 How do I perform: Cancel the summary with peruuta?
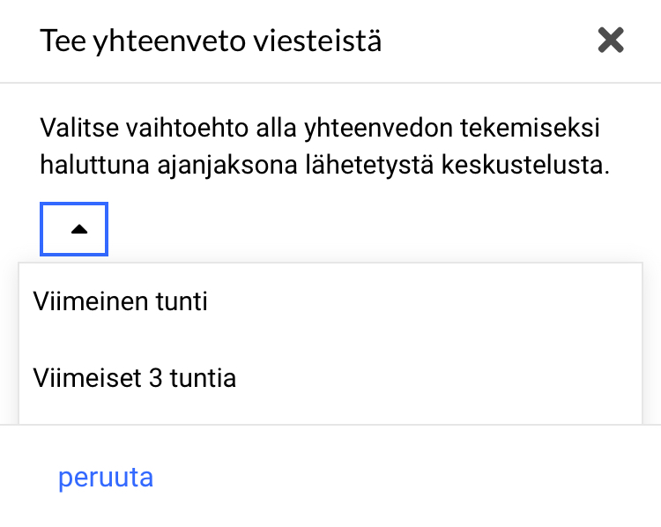coord(106,477)
